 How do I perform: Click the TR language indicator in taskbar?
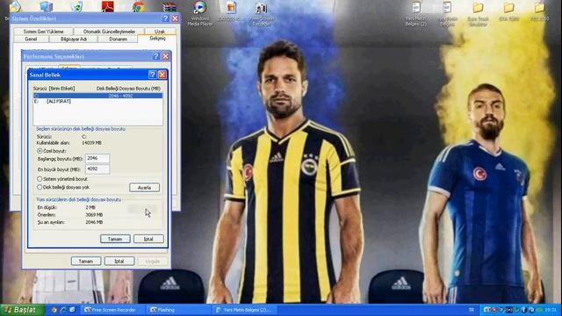point(472,310)
